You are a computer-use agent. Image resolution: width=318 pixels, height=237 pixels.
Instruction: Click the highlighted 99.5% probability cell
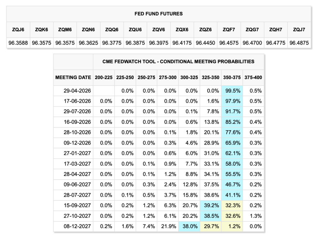[232, 91]
